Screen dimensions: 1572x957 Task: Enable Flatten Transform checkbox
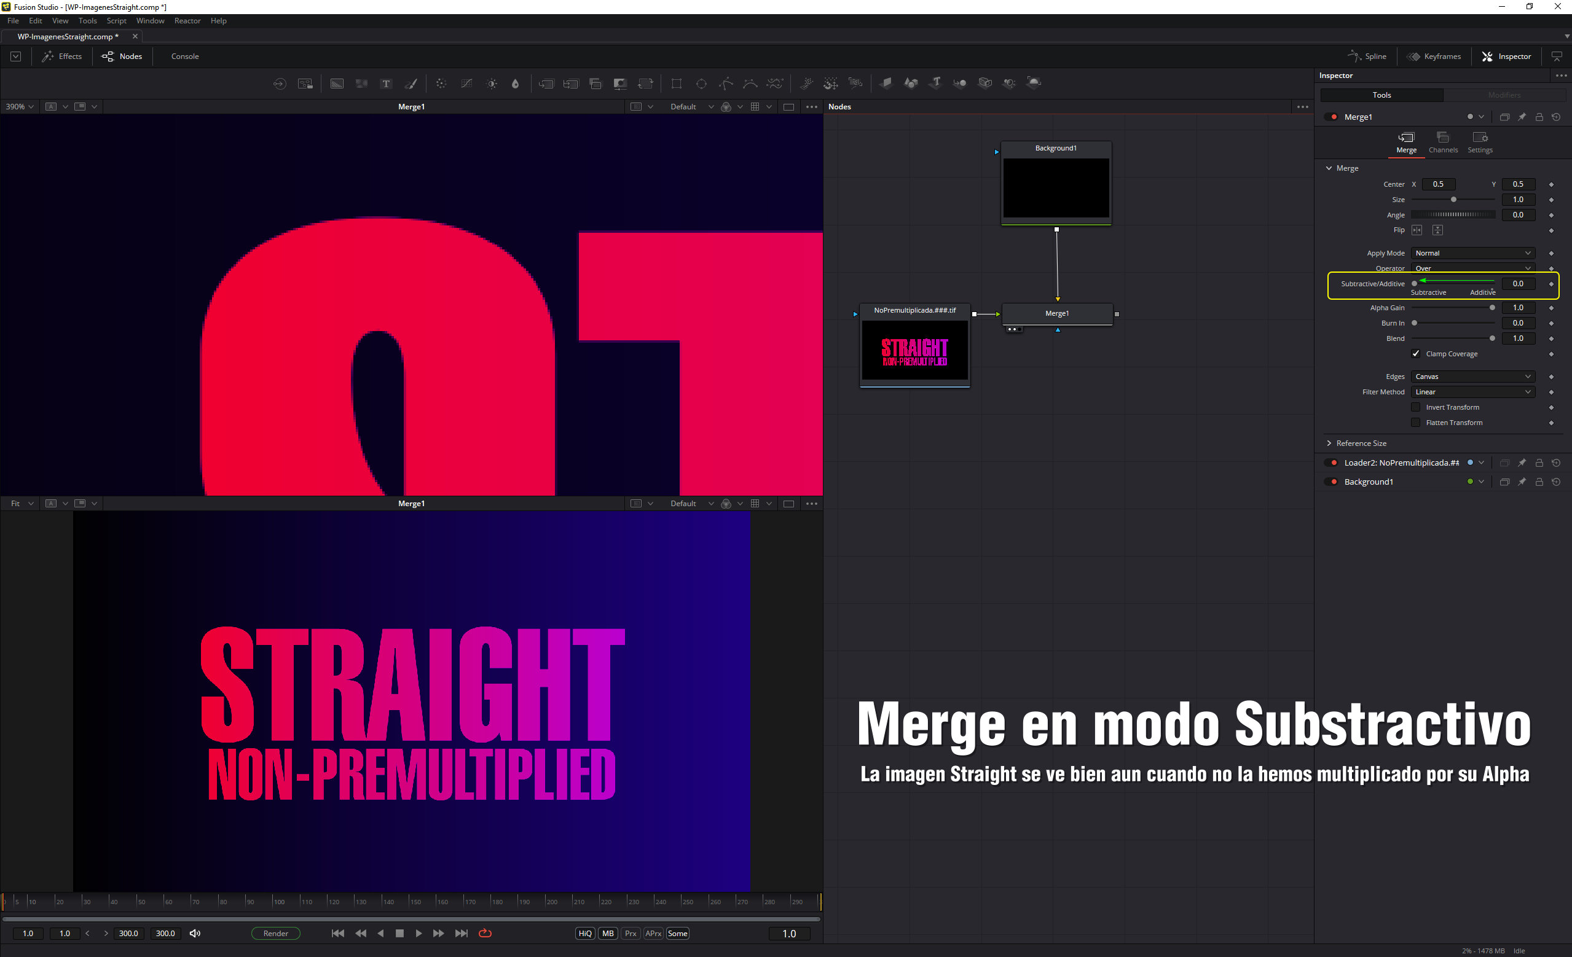[1416, 423]
